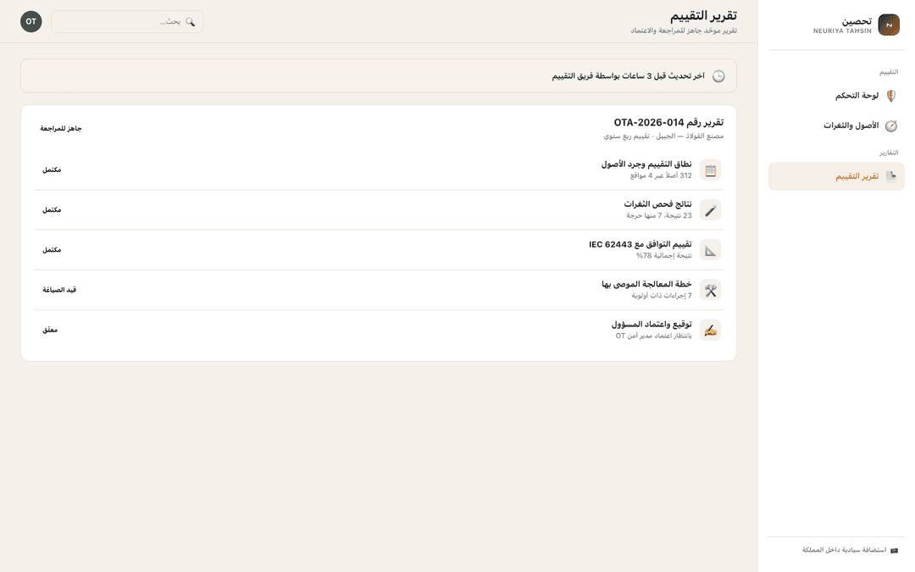Click the signature icon for توقيع واعتماد المسؤول
The width and height of the screenshot is (915, 572).
[x=710, y=330]
